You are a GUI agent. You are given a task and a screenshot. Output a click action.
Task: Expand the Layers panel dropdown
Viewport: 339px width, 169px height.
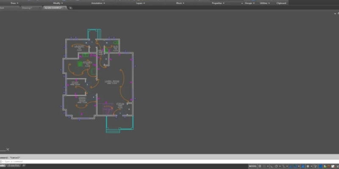[141, 3]
